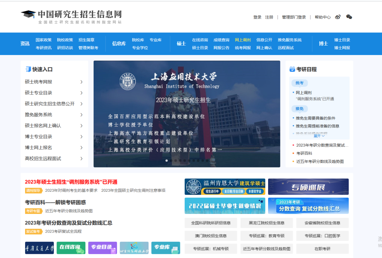Click the 复试备考 orange tag

[x=34, y=232]
